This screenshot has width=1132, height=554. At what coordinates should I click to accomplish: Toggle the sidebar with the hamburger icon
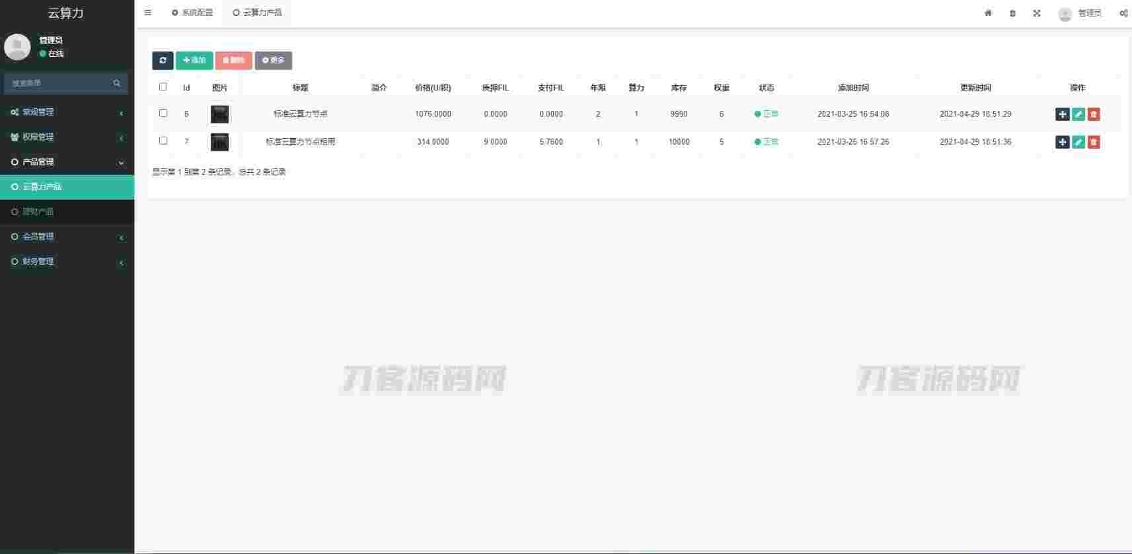[147, 13]
